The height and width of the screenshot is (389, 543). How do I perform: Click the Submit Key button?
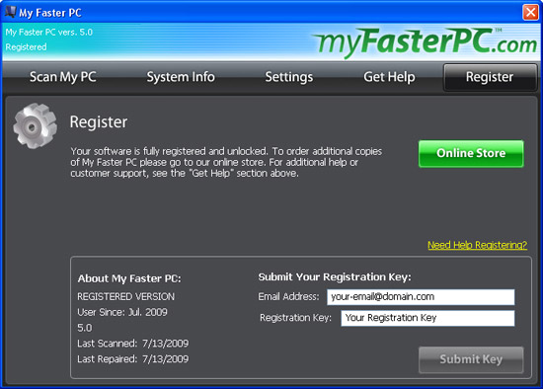(471, 359)
